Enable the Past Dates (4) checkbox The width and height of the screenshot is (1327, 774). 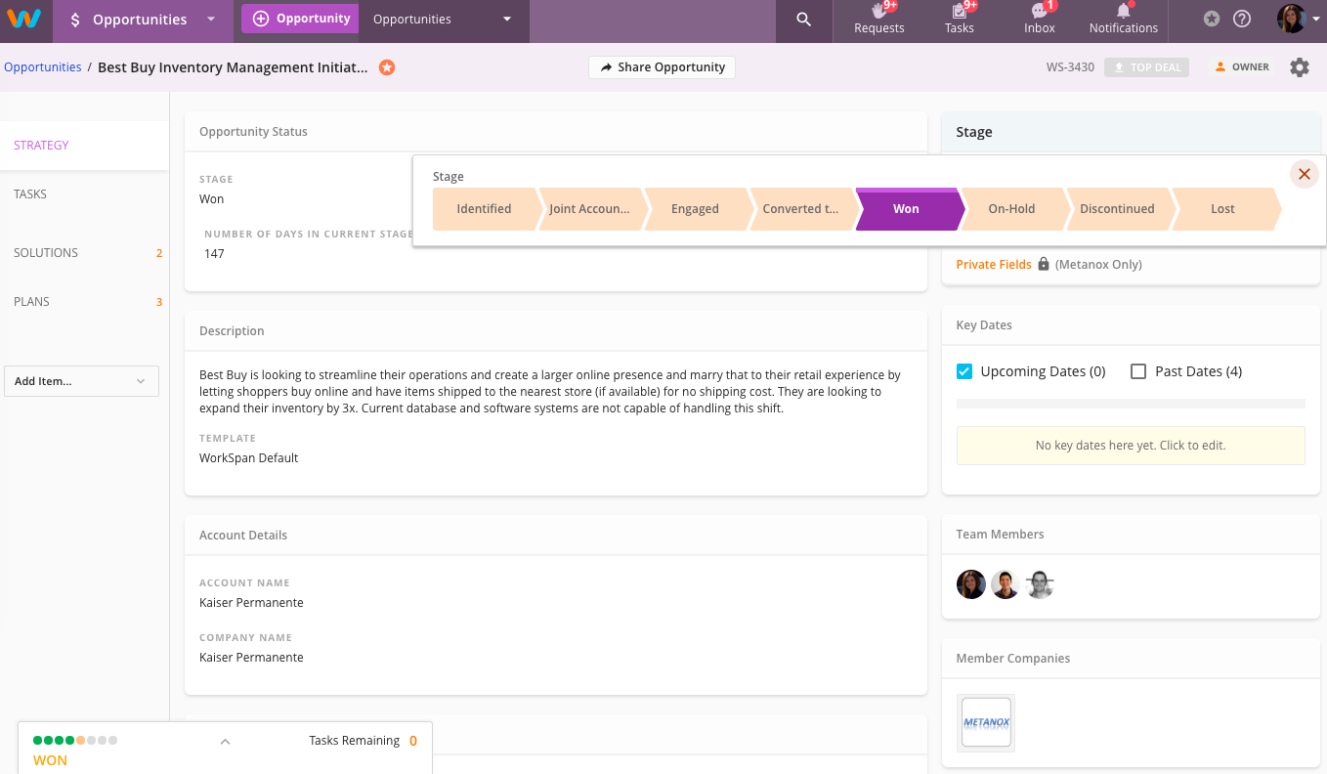[x=1138, y=371]
